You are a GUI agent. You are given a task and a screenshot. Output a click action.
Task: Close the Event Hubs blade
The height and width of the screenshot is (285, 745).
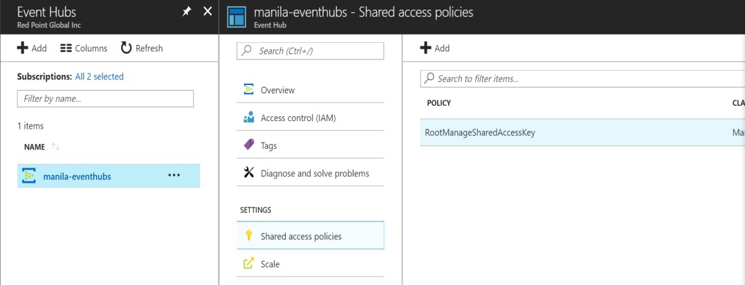[208, 12]
